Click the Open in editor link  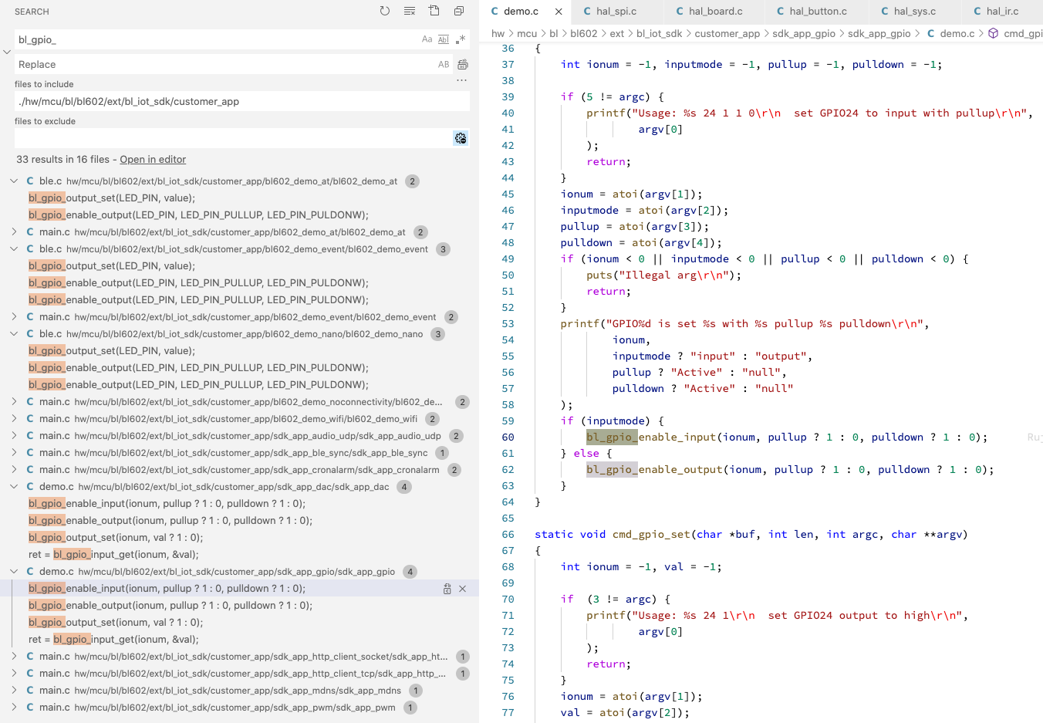tap(153, 160)
